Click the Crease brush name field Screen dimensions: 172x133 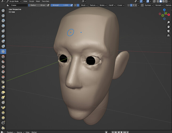pyautogui.click(x=19, y=5)
